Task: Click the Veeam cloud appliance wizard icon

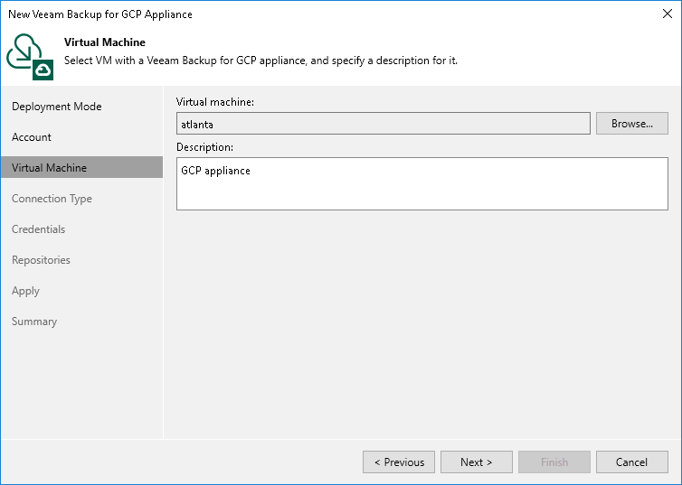Action: [x=30, y=57]
